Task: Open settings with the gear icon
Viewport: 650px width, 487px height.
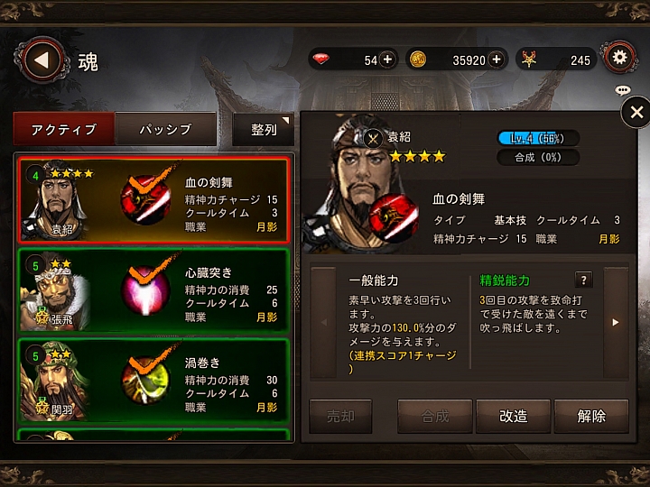Action: [x=619, y=57]
